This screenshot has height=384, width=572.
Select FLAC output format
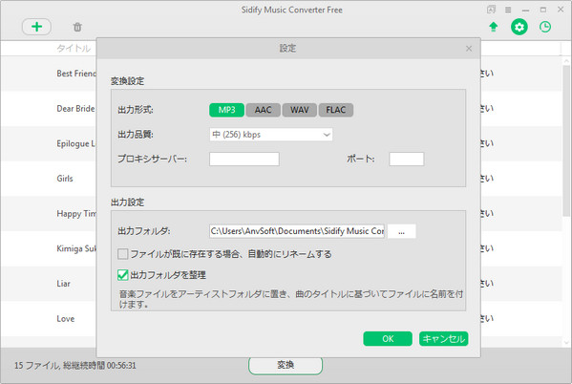point(335,110)
